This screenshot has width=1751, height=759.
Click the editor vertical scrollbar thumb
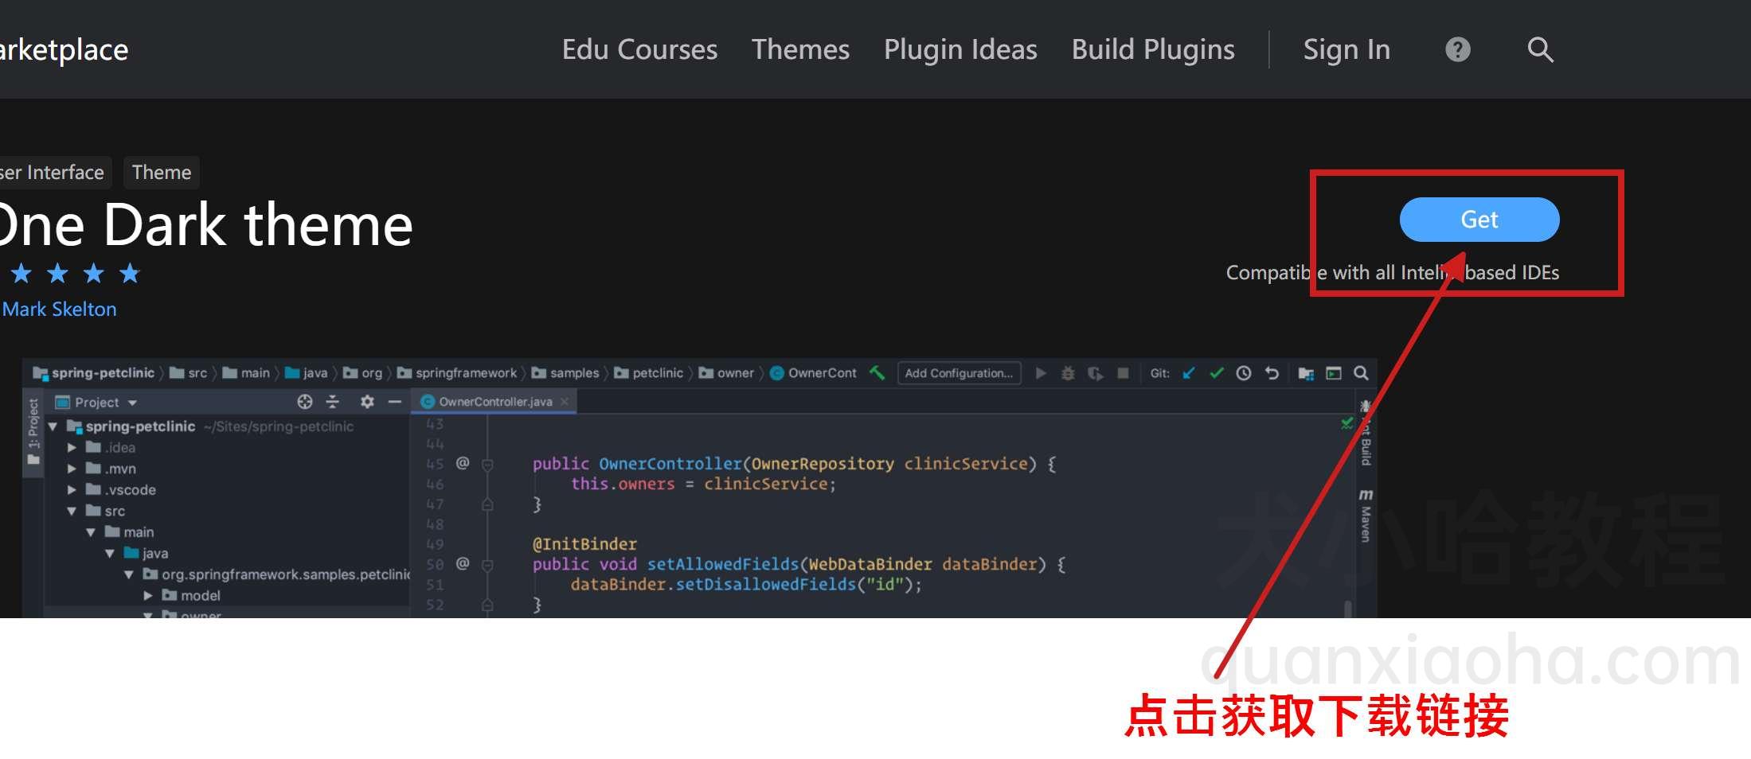[x=1348, y=609]
